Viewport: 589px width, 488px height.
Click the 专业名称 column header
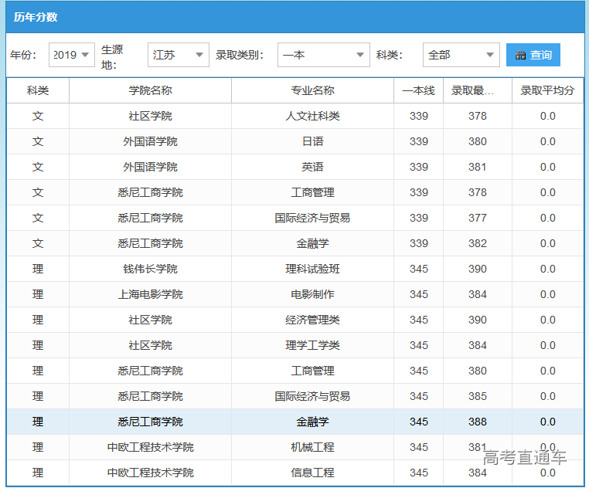point(312,90)
